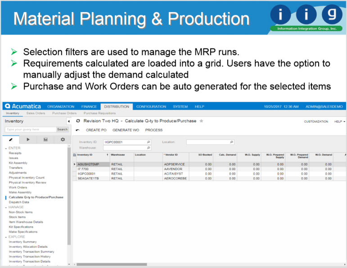Screen dimensions: 347x268
Task: Click the sidebar vertical scrollbar
Action: tap(69, 197)
